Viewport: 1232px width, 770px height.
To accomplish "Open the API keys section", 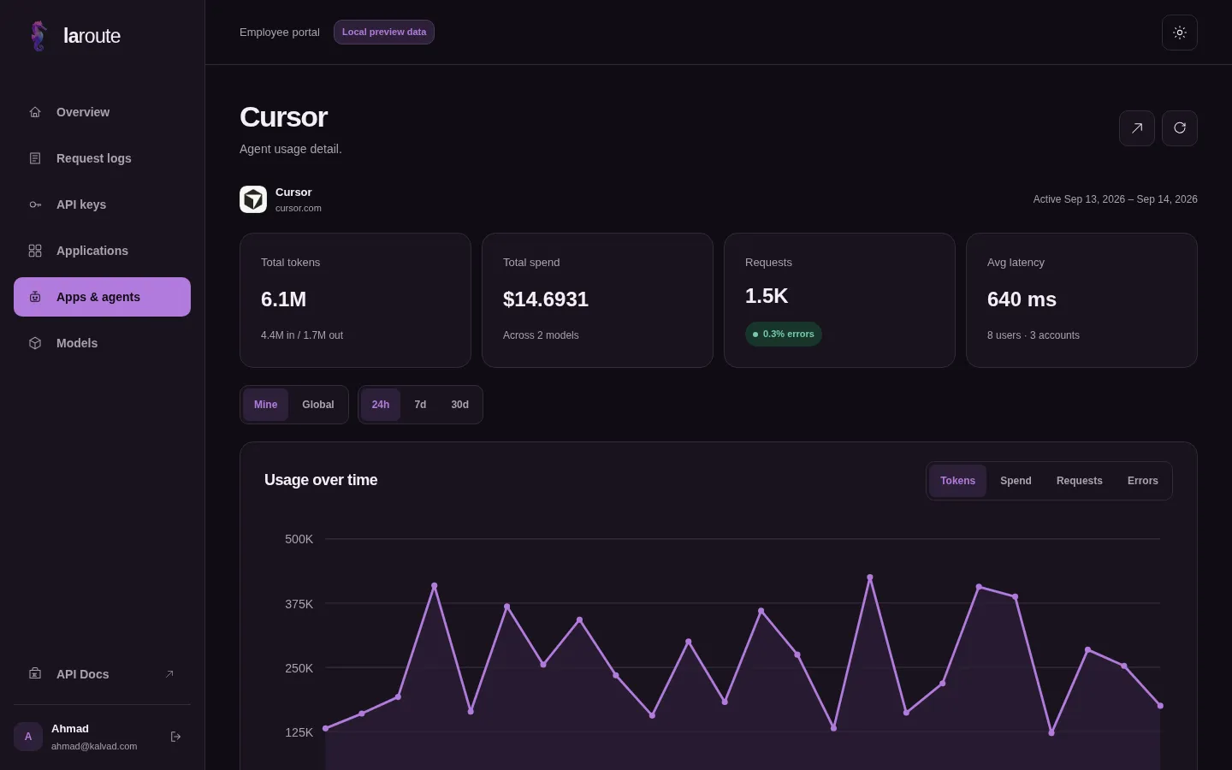I will (102, 204).
